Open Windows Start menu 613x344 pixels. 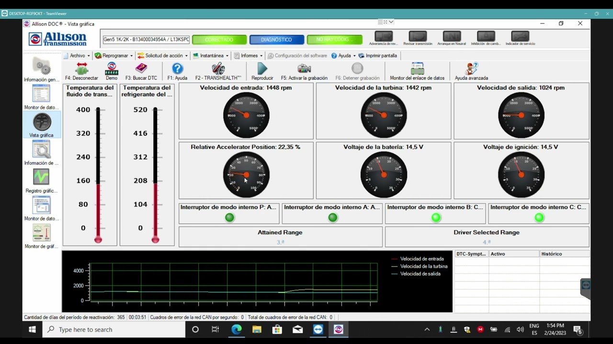coord(32,330)
